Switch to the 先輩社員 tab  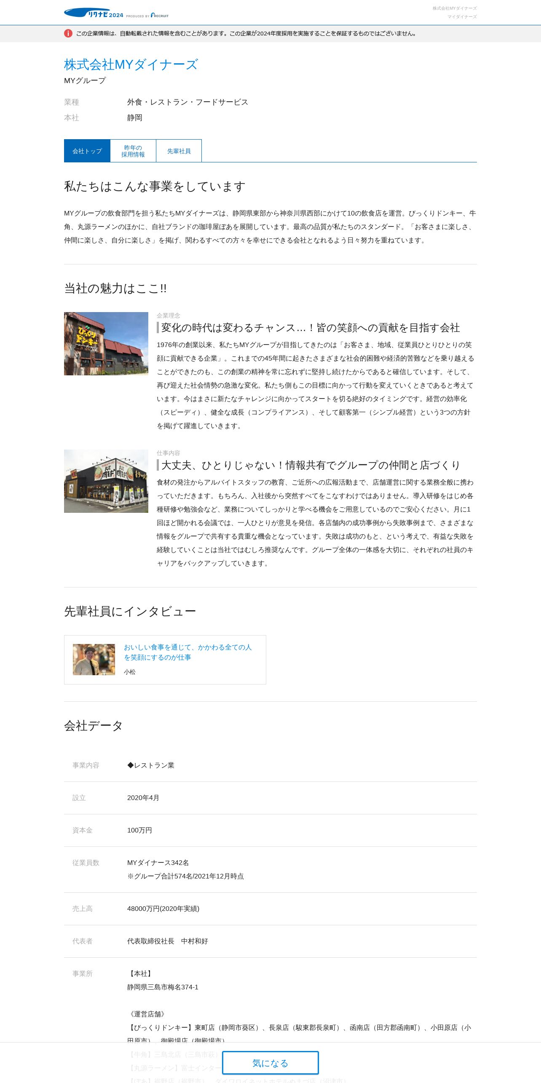click(179, 151)
